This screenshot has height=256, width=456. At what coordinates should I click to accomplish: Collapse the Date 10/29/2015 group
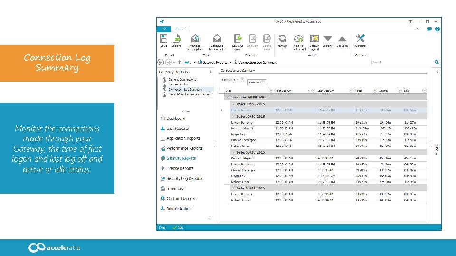coord(234,117)
